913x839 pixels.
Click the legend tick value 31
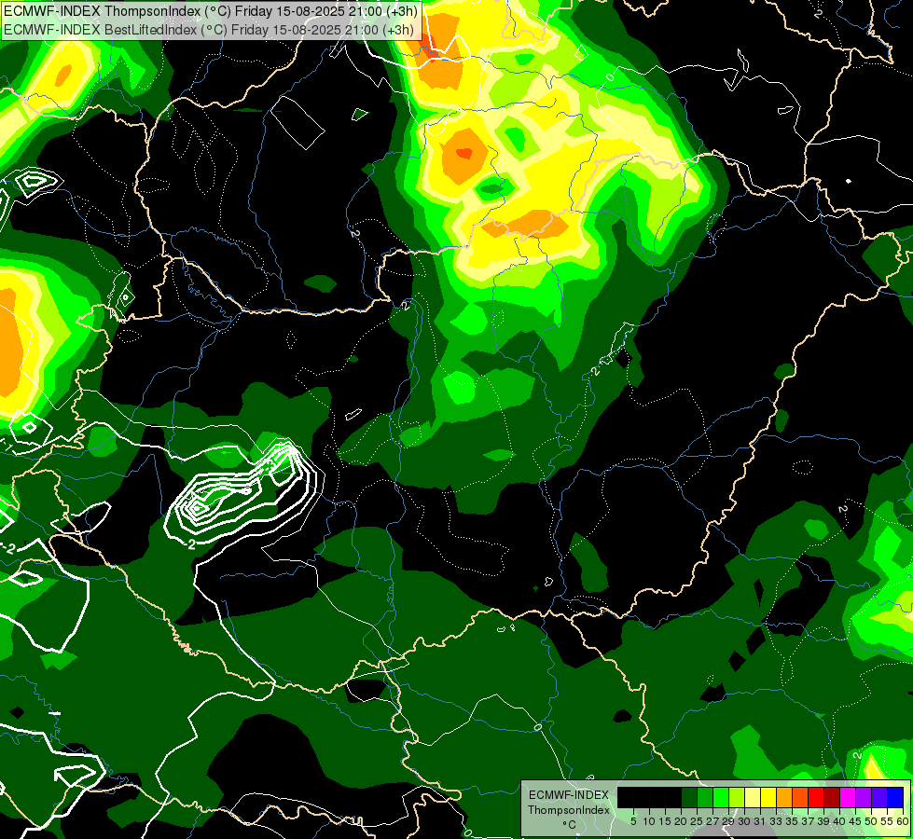760,821
